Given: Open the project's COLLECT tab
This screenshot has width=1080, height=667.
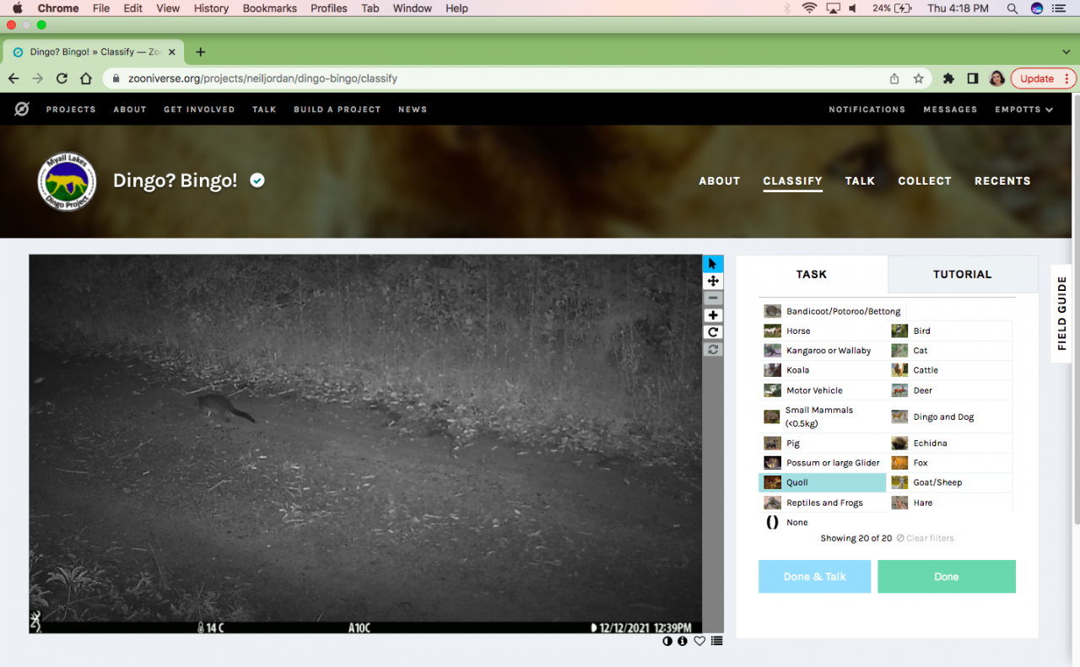Looking at the screenshot, I should pos(925,181).
